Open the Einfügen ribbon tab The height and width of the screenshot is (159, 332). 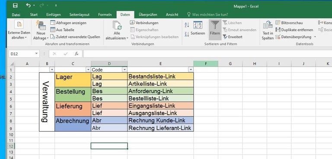point(53,15)
